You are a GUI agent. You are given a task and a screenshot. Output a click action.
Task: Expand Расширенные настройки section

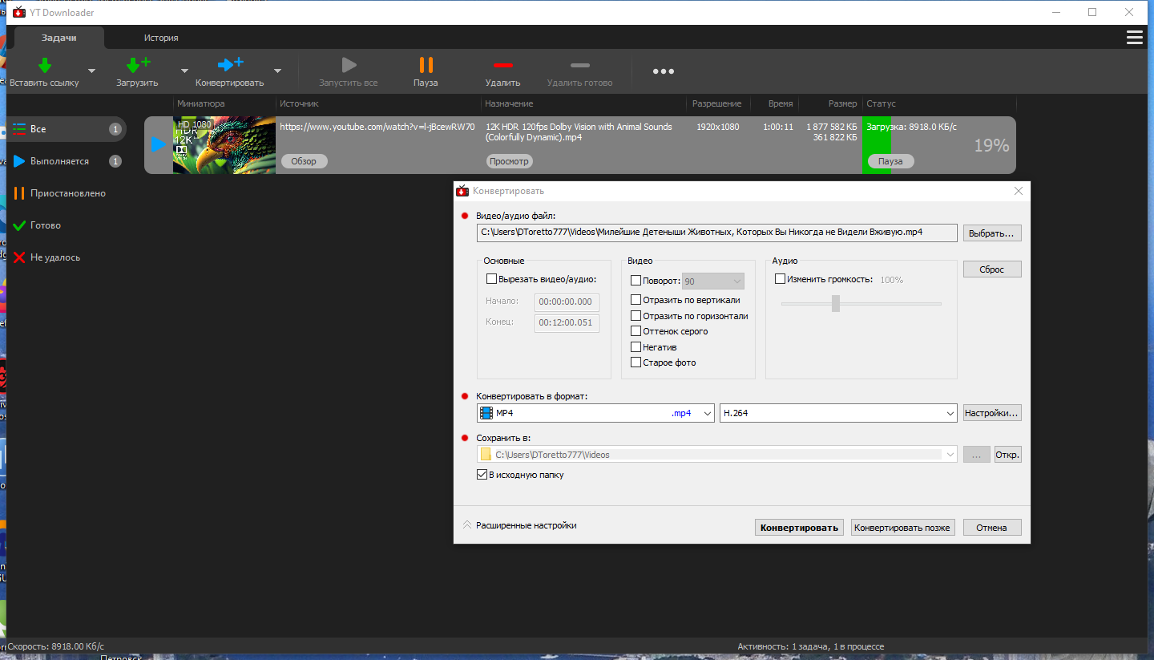pos(519,525)
